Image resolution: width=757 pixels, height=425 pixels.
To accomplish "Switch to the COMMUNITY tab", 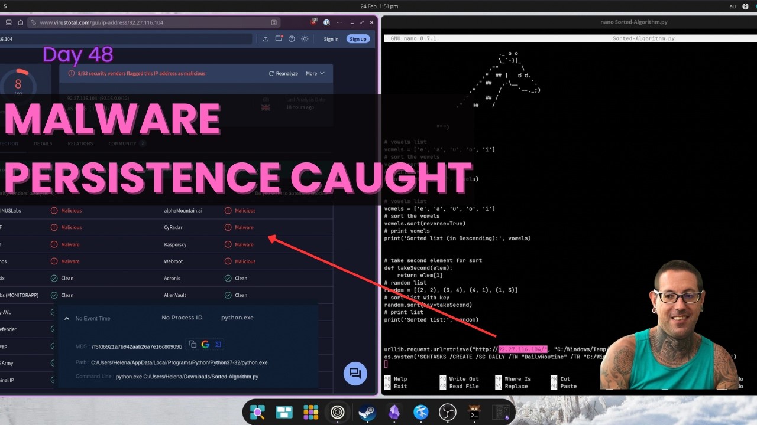I will point(127,143).
